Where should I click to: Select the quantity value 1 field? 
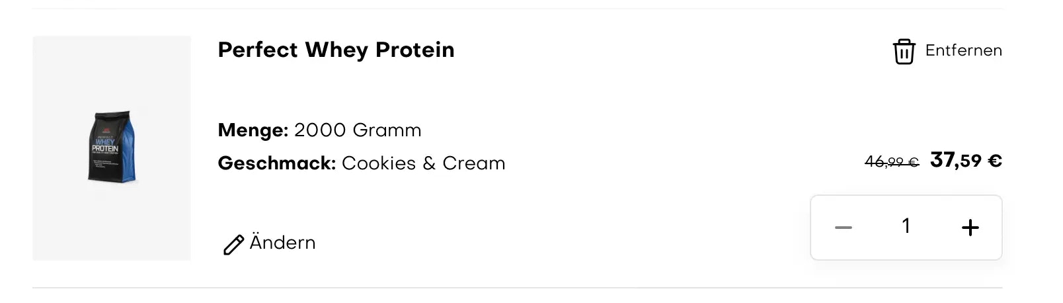(x=906, y=226)
